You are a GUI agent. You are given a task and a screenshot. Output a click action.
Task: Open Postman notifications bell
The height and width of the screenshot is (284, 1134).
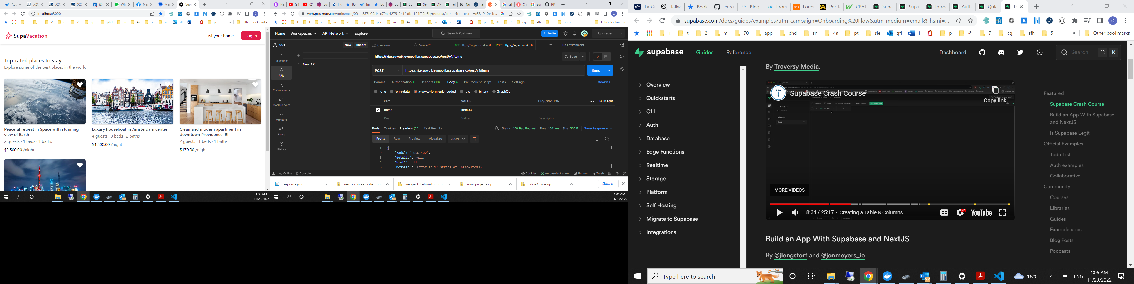point(575,33)
